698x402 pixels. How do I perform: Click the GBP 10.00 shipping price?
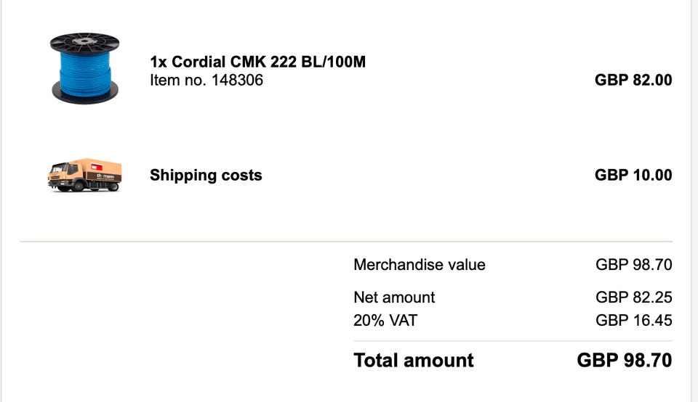tap(633, 175)
